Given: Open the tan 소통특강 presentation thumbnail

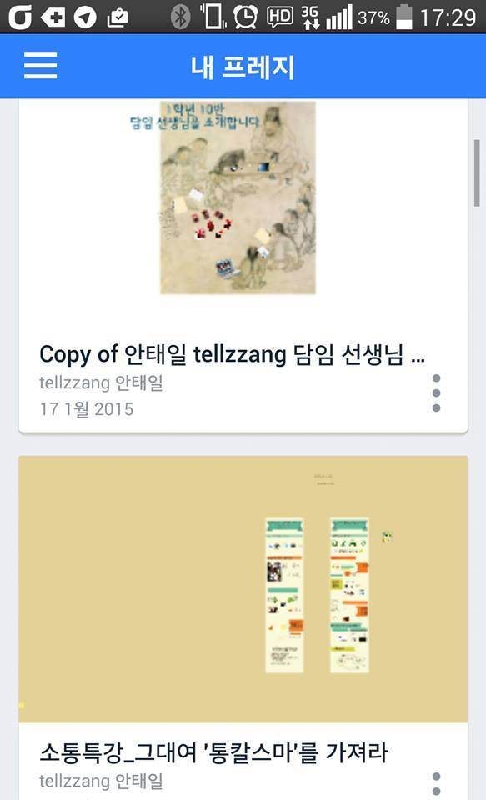Looking at the screenshot, I should coord(243,589).
